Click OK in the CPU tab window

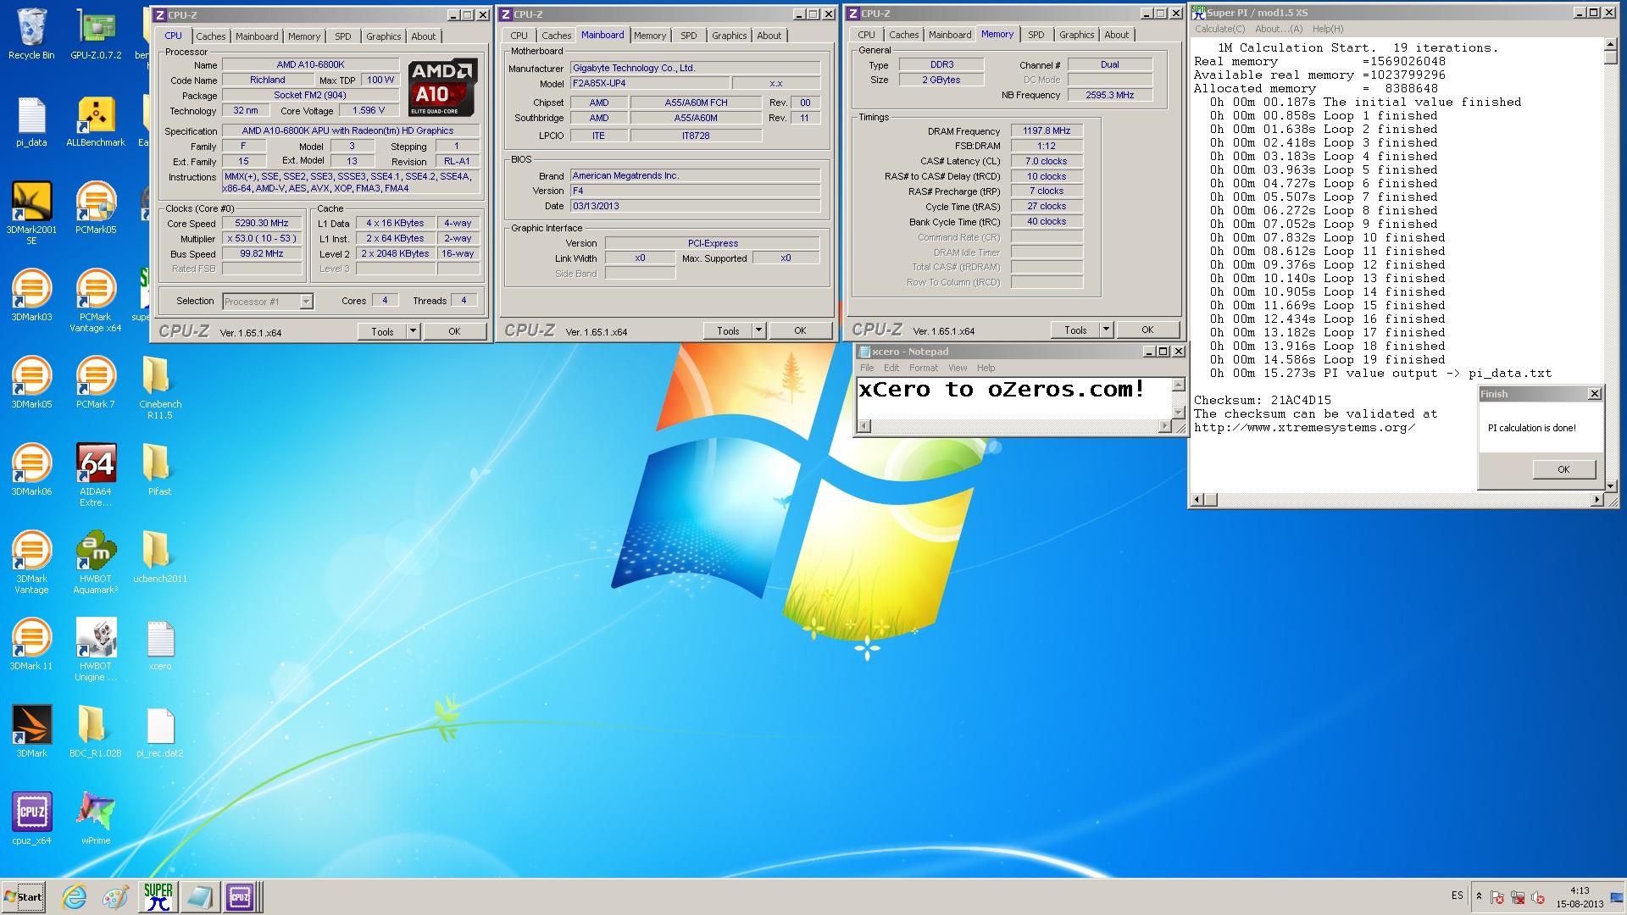454,331
